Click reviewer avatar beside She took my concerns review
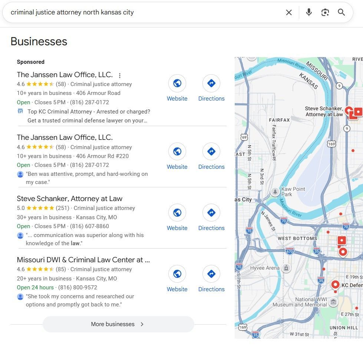The width and height of the screenshot is (363, 345). click(20, 297)
